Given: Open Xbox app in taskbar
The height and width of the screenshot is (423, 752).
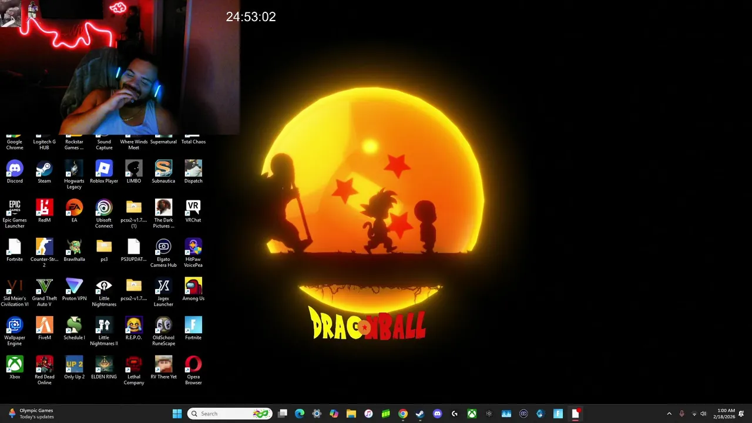Looking at the screenshot, I should 472,414.
